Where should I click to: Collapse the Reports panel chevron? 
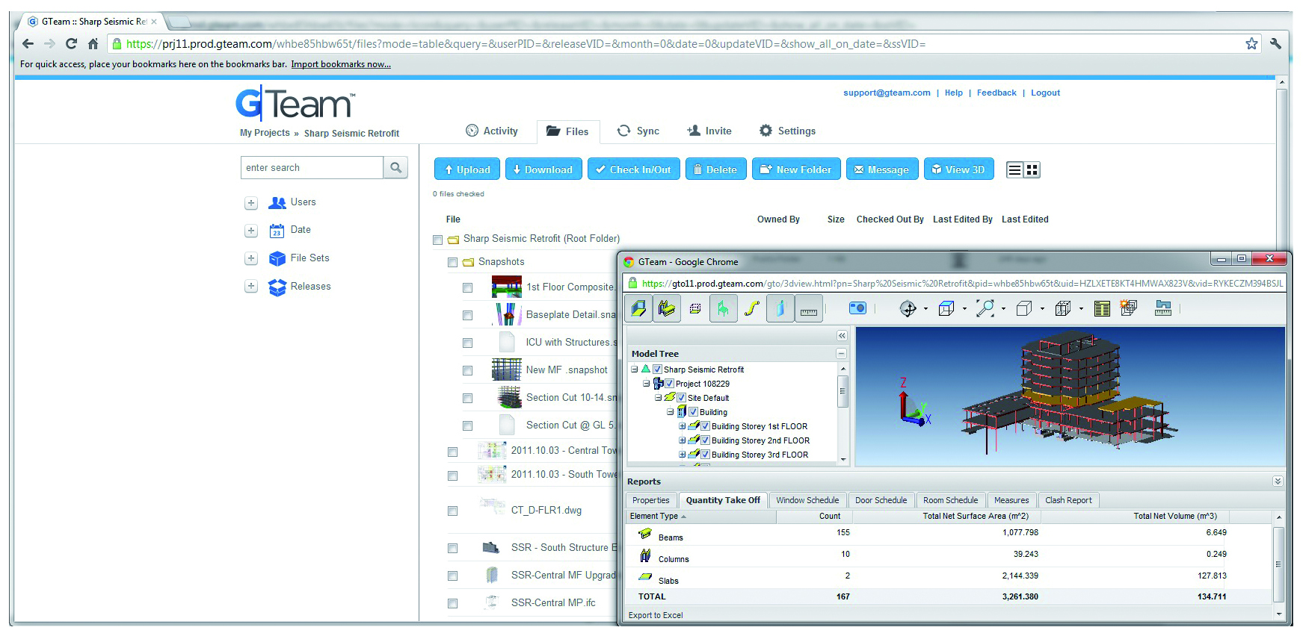pos(1278,481)
